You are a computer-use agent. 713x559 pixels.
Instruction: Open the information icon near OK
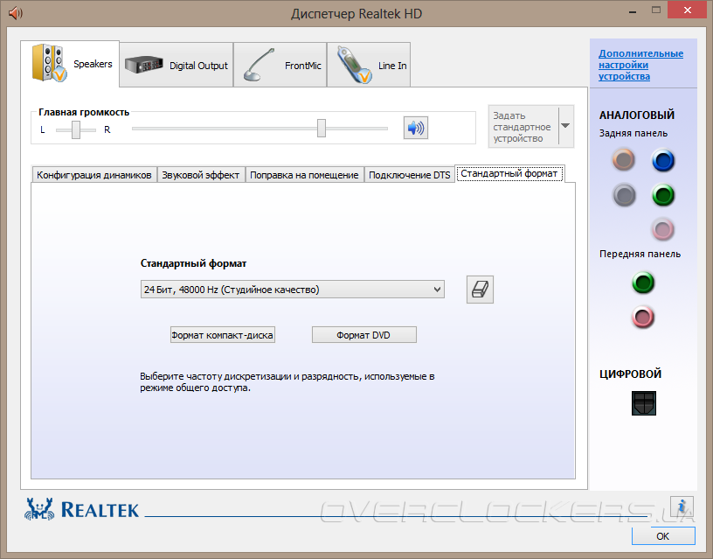[682, 507]
